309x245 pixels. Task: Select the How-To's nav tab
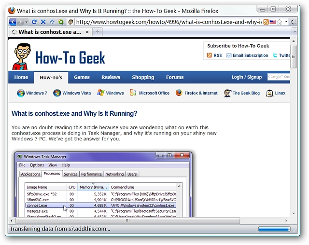[51, 78]
